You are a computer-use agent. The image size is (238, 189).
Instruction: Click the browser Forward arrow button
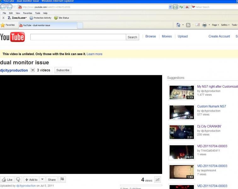[x=9, y=7]
